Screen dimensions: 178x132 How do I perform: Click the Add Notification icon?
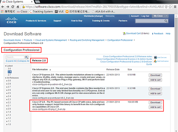pyautogui.click(x=155, y=61)
